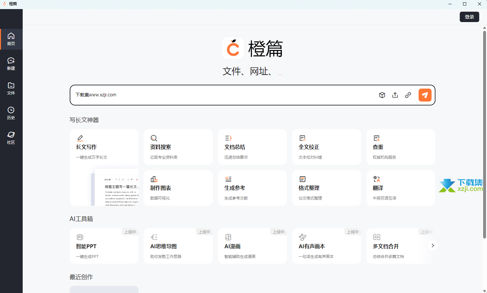Click the scrollbar down arrow

pyautogui.click(x=484, y=291)
